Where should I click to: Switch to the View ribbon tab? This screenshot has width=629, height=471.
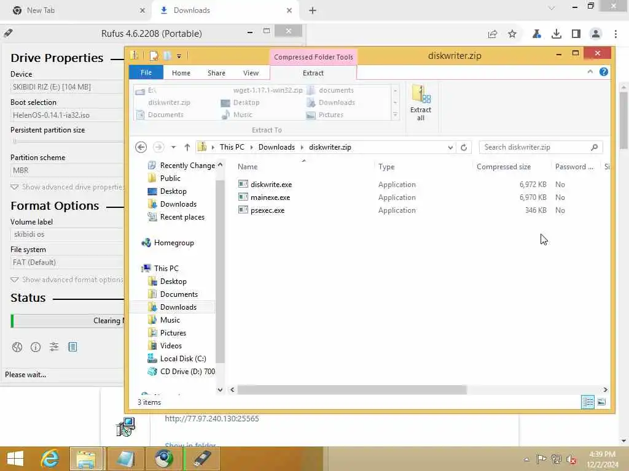point(251,73)
